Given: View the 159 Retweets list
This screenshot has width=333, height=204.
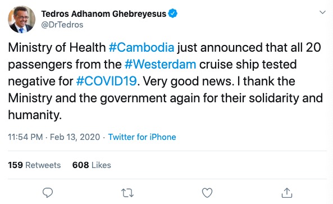Looking at the screenshot, I should click(x=34, y=165).
